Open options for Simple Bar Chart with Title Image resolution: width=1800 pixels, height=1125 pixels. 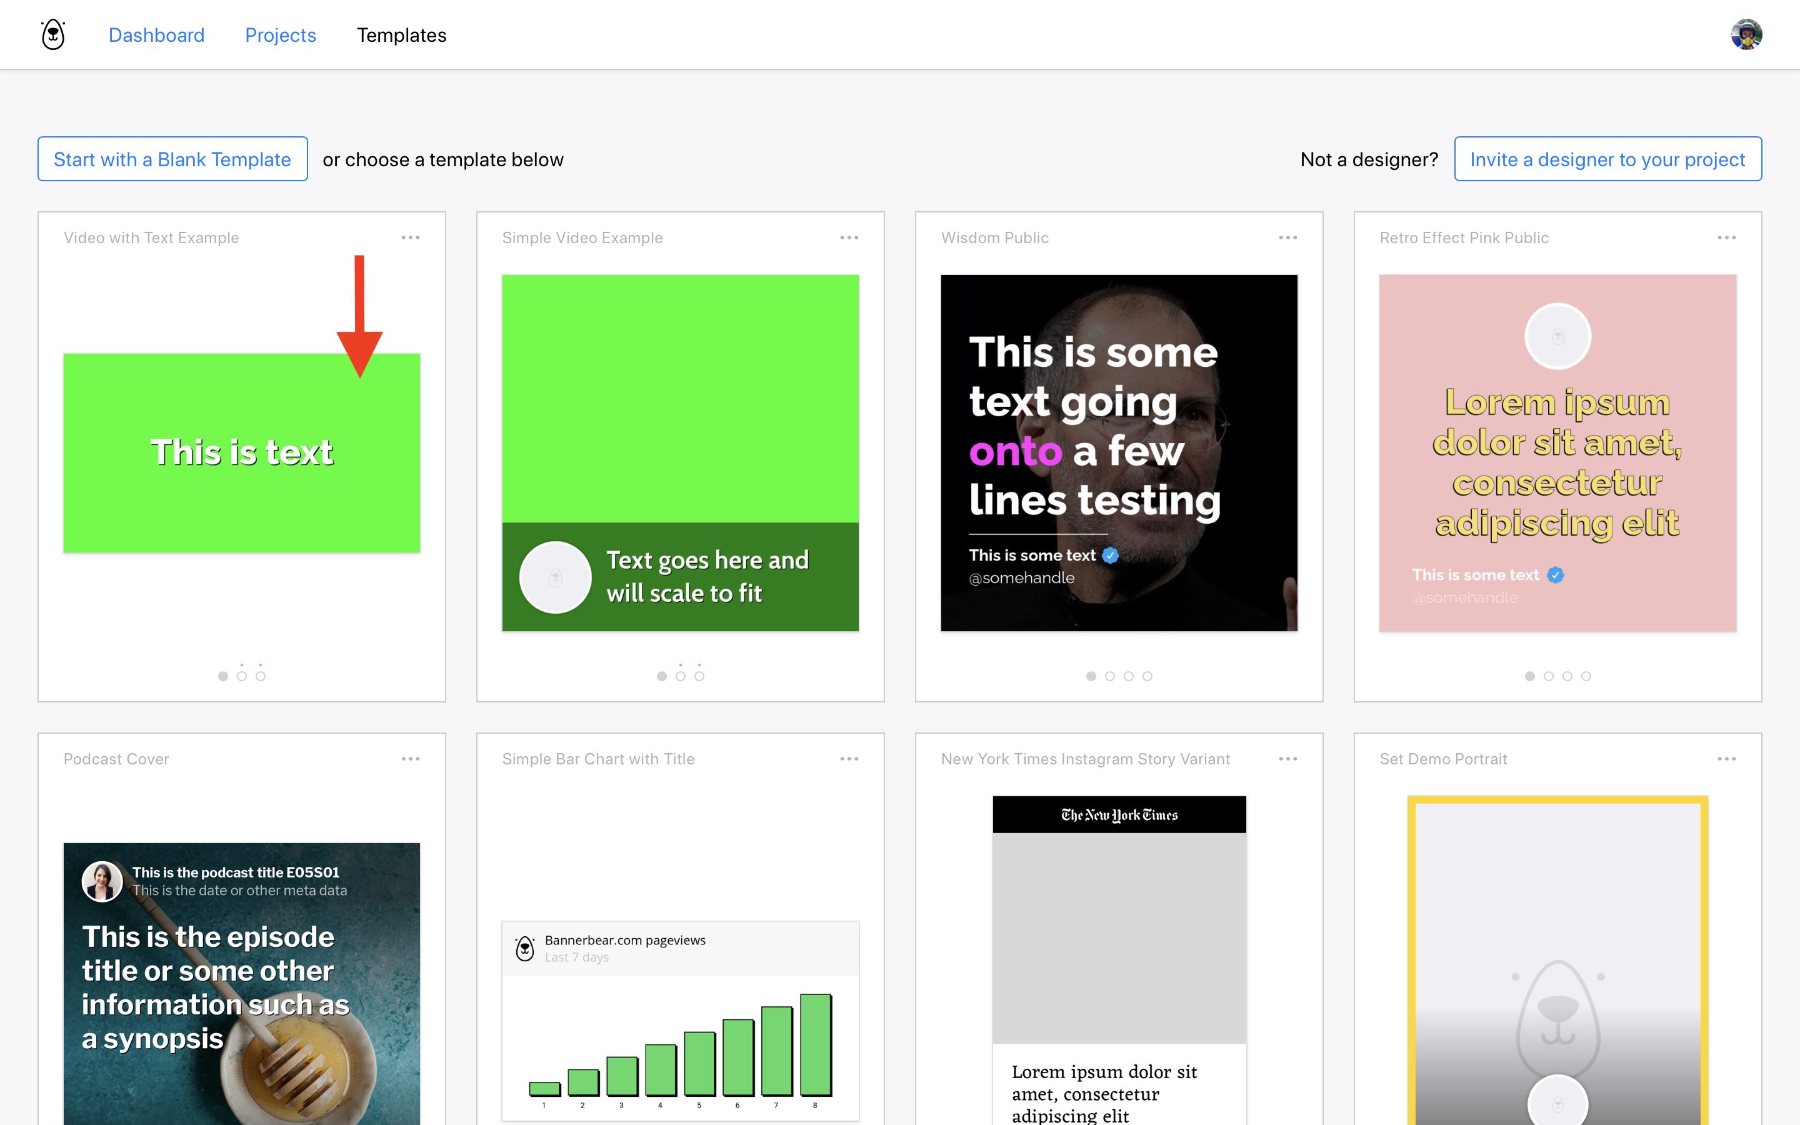[849, 759]
